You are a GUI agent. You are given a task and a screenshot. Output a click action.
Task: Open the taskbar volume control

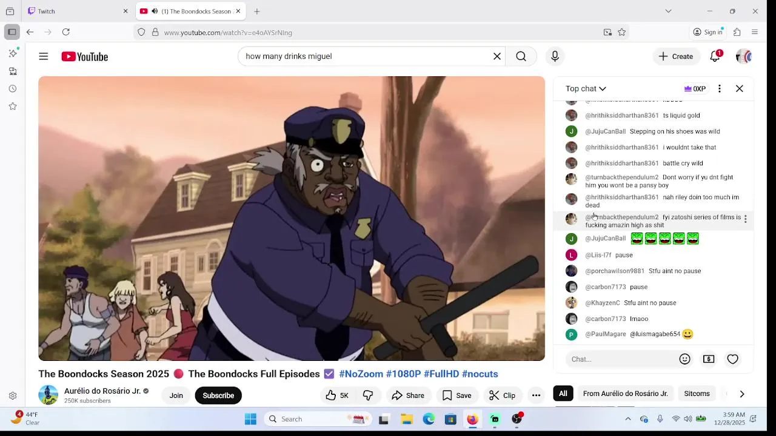(688, 419)
